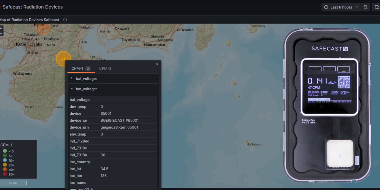380x190 pixels.
Task: Click the loc_lon value 136
Action: click(104, 176)
